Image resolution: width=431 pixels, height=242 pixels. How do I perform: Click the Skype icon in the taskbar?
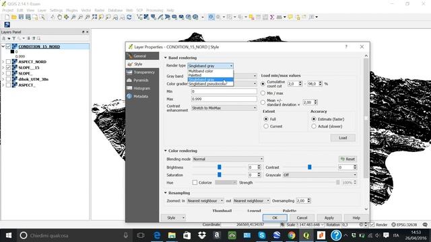pos(262,235)
